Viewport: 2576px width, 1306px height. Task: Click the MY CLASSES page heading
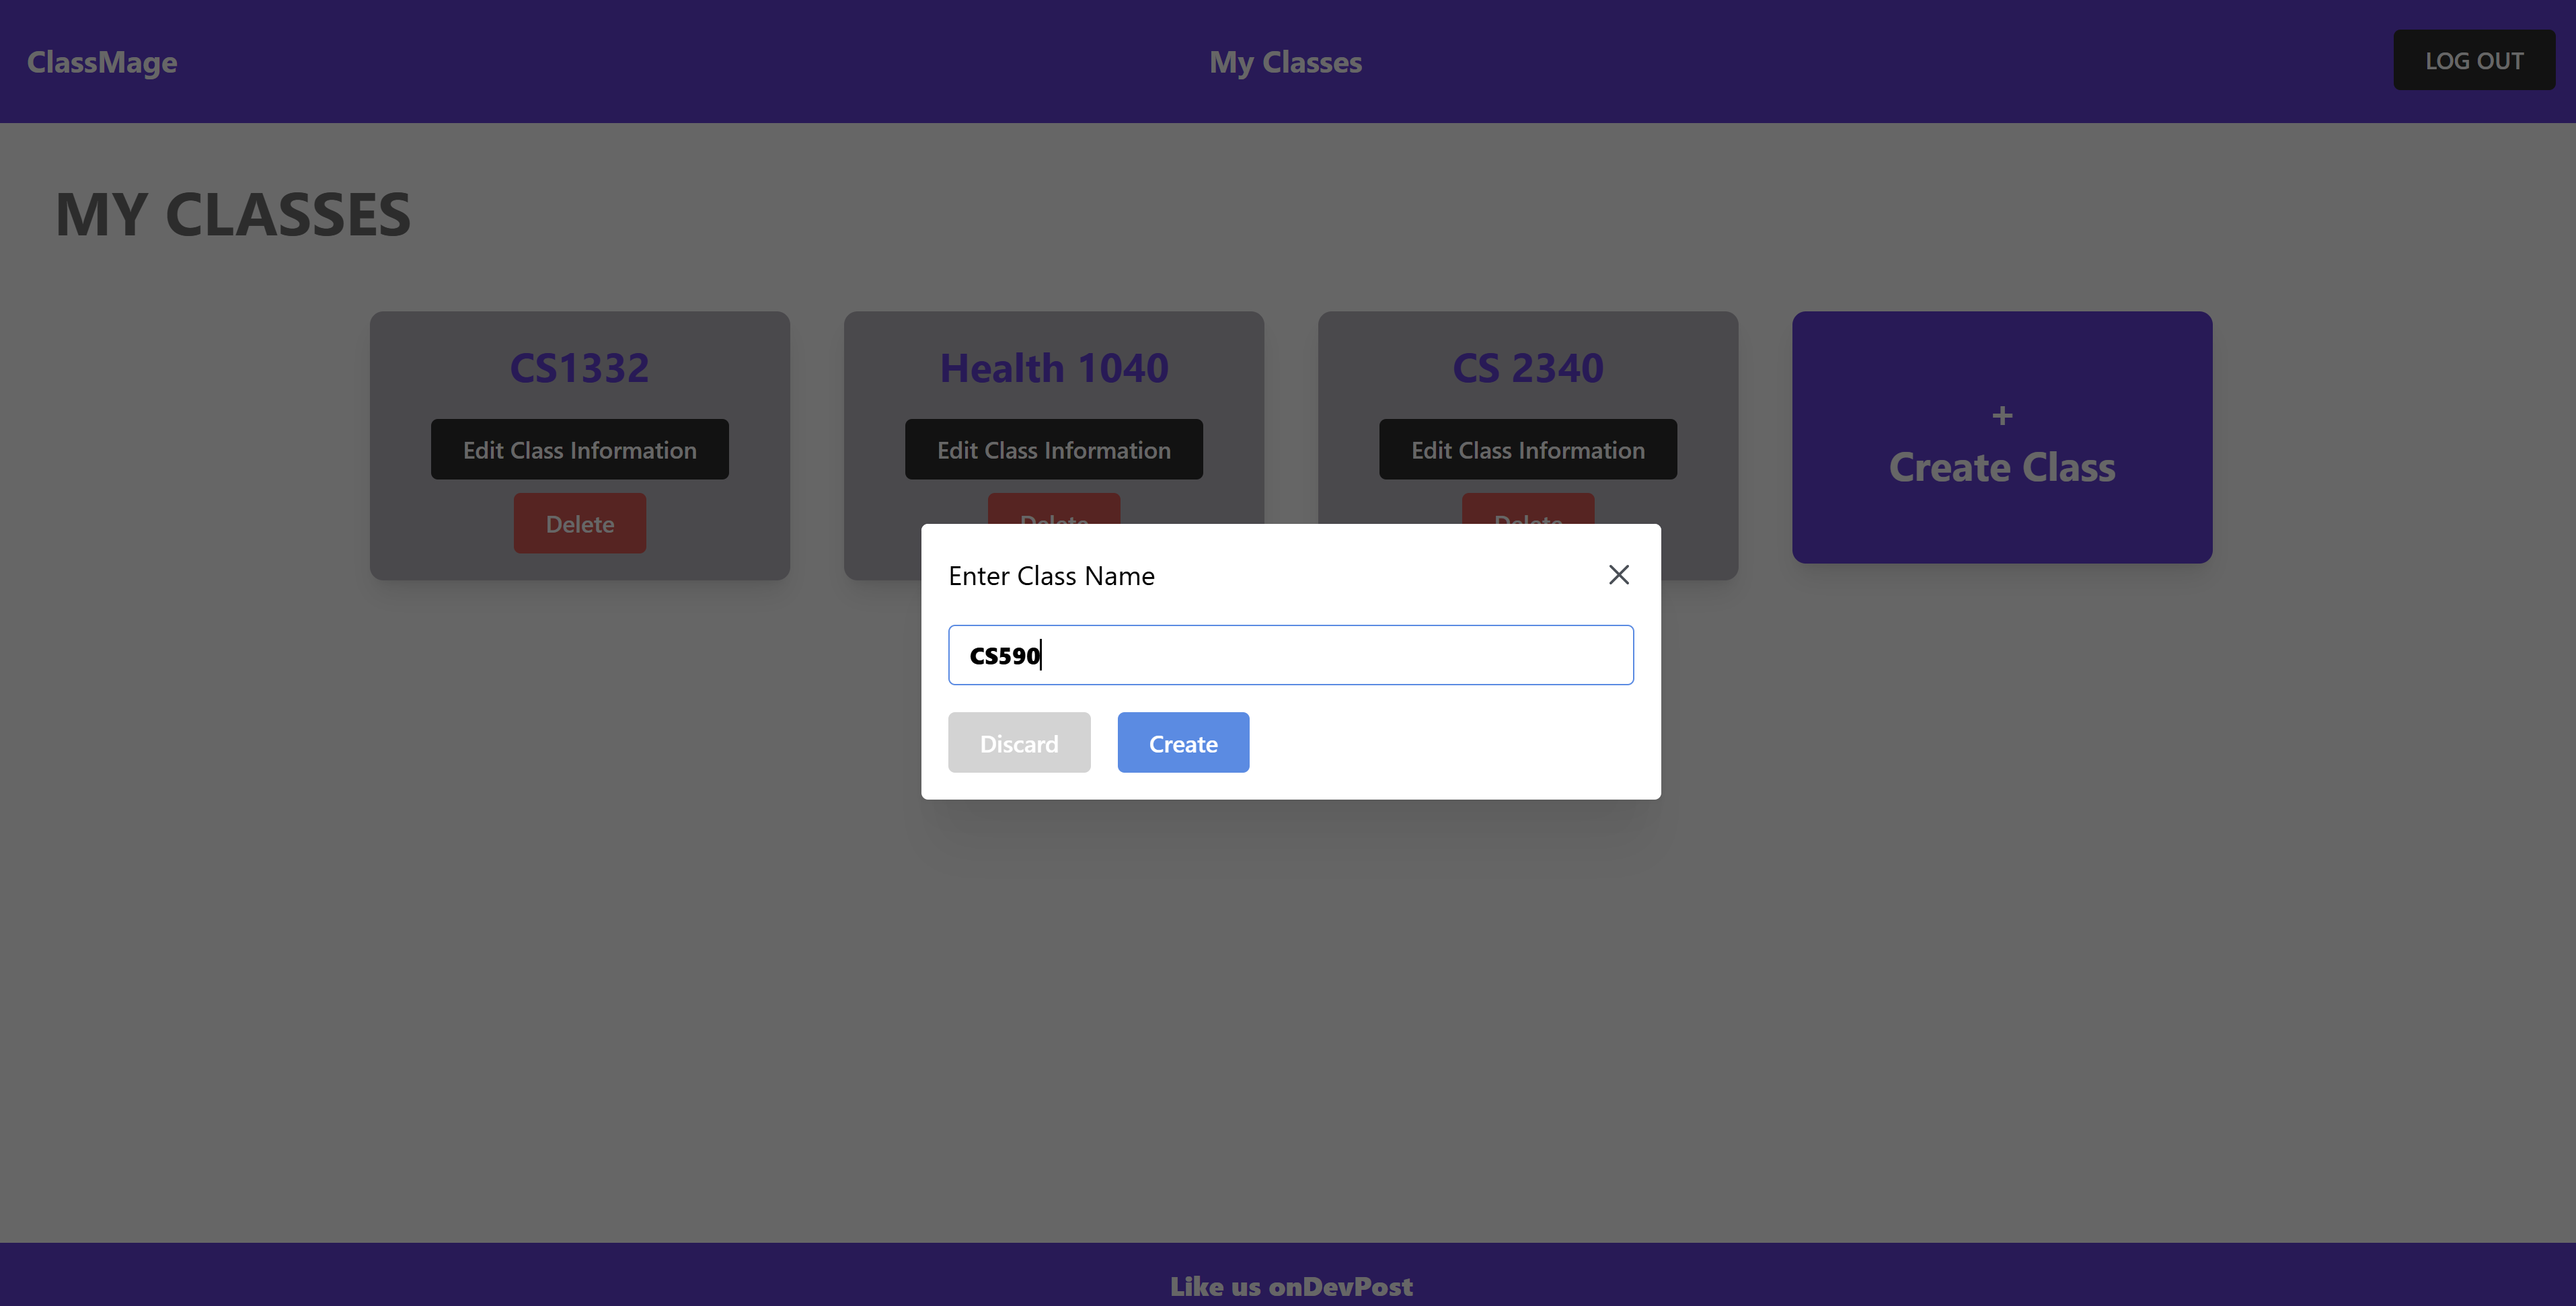[x=233, y=214]
